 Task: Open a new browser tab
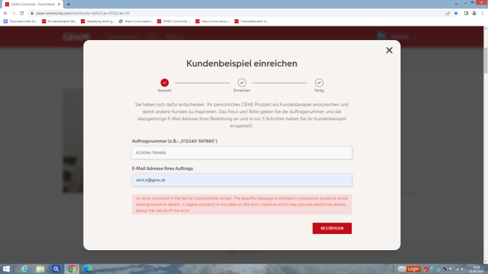pyautogui.click(x=68, y=4)
